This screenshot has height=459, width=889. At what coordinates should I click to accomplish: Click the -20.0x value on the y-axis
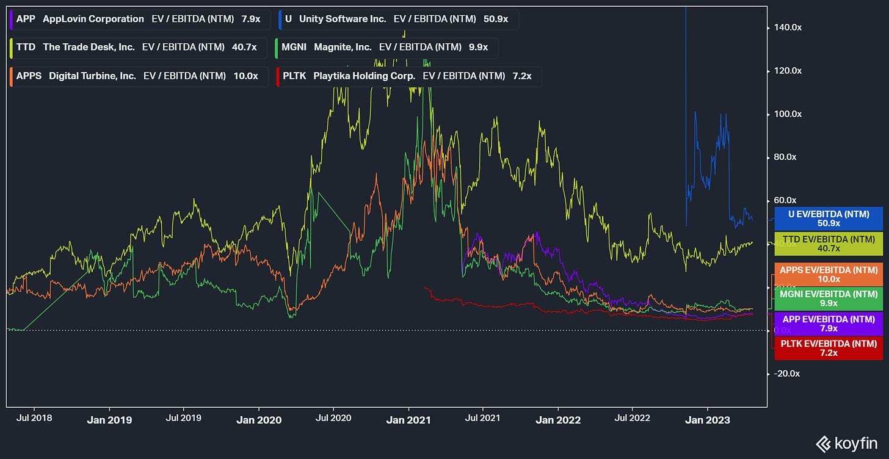(786, 374)
